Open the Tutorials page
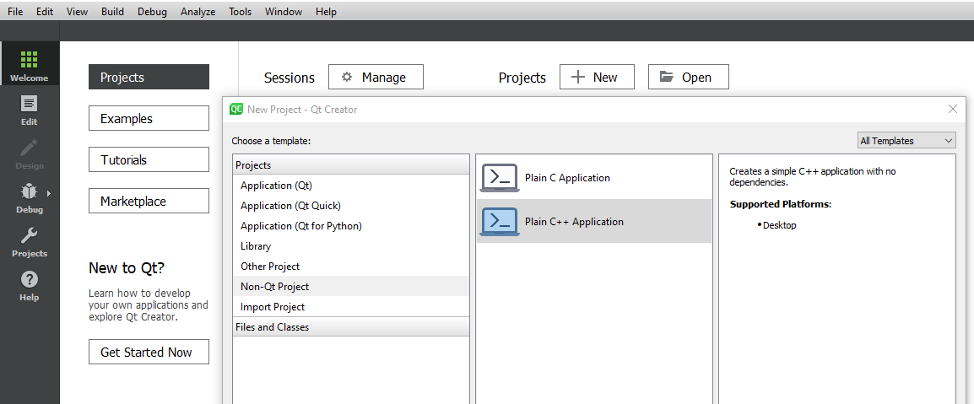Viewport: 974px width, 404px height. tap(149, 159)
